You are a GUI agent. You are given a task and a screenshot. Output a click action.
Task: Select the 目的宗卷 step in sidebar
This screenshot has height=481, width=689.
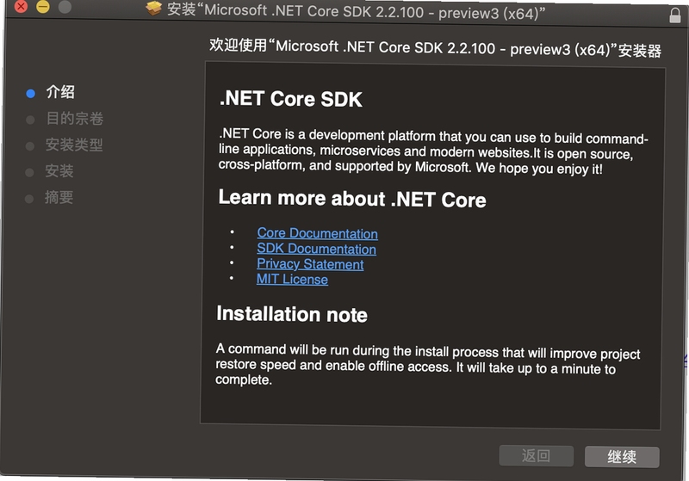tap(75, 119)
